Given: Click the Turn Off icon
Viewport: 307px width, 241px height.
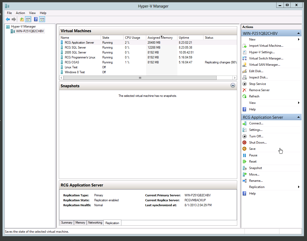Looking at the screenshot, I should (245, 136).
